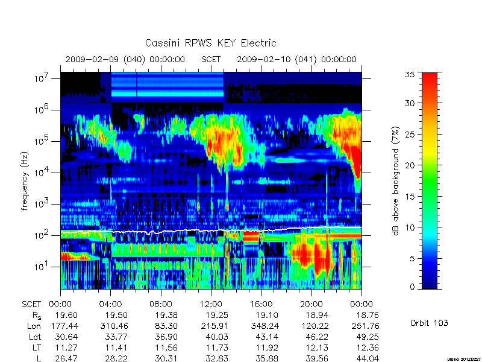482x362 pixels.
Task: Click the 35 value on the color scale
Action: pos(410,74)
